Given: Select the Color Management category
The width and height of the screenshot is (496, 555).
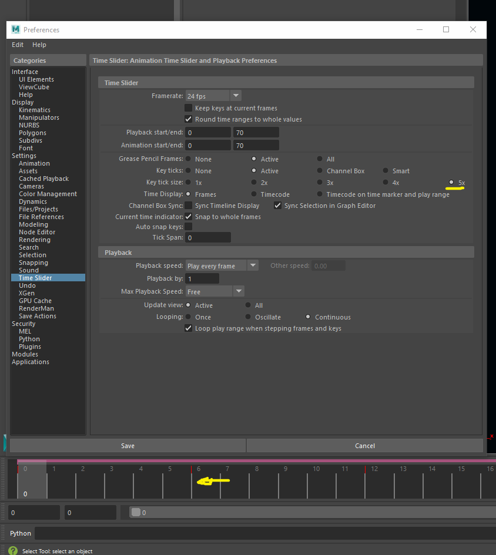Looking at the screenshot, I should 48,194.
